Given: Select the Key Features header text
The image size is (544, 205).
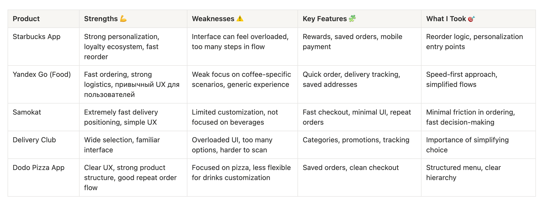Looking at the screenshot, I should 325,19.
